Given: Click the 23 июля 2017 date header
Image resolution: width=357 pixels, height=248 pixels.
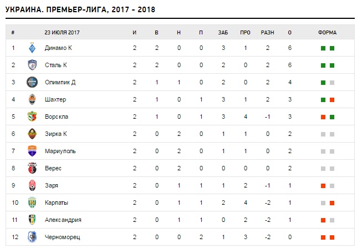Looking at the screenshot, I should pyautogui.click(x=63, y=32).
